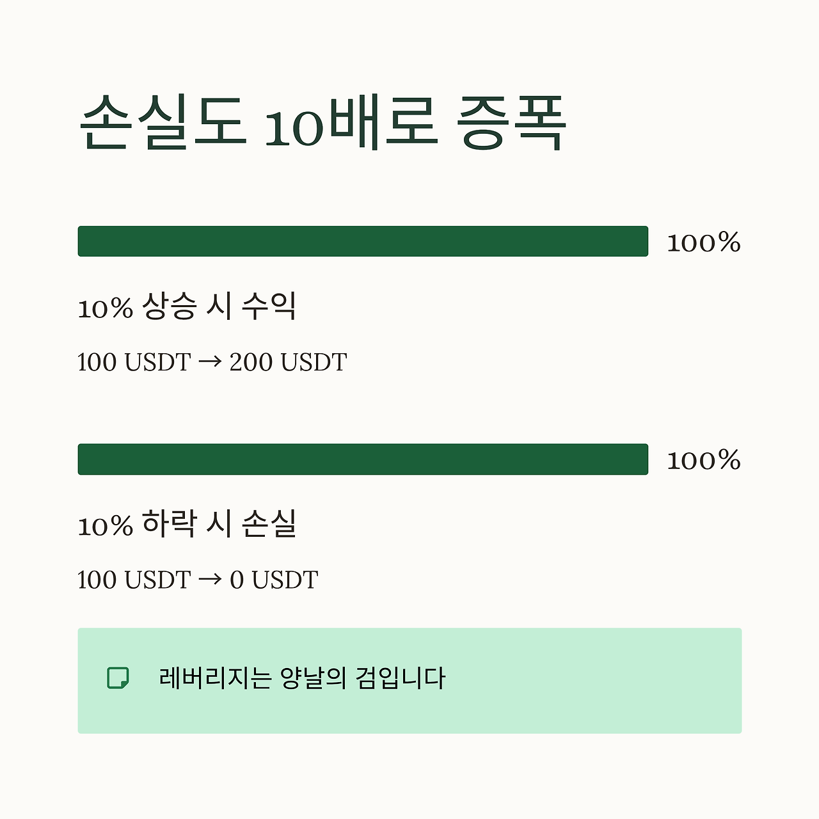
Task: Click the word 손실도 in the title
Action: click(163, 122)
